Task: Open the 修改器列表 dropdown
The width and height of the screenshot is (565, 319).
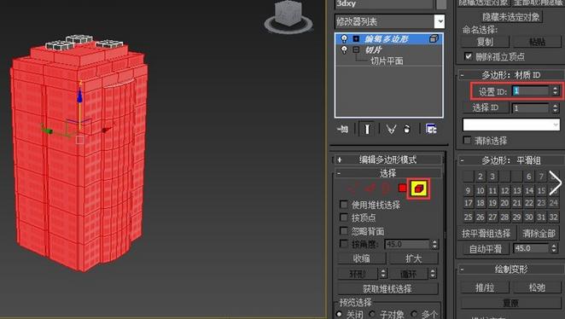Action: pyautogui.click(x=440, y=21)
